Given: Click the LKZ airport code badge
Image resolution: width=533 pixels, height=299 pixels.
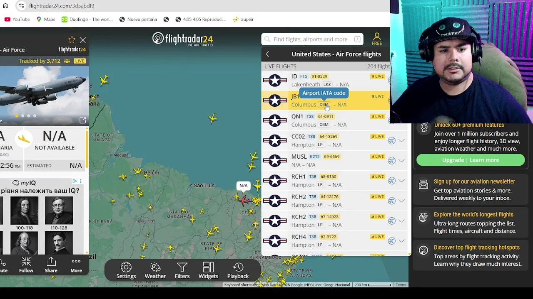Looking at the screenshot, I should 327,84.
